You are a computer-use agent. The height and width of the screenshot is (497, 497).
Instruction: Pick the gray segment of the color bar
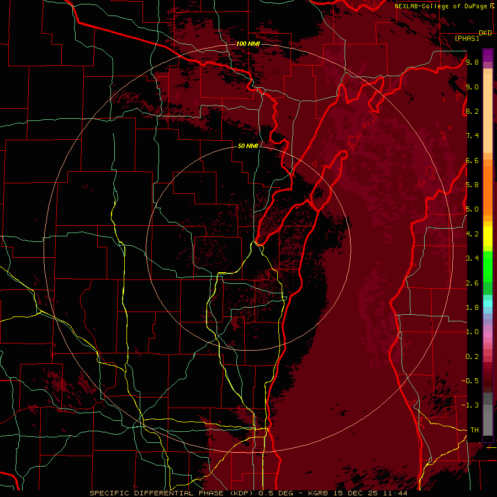click(488, 414)
